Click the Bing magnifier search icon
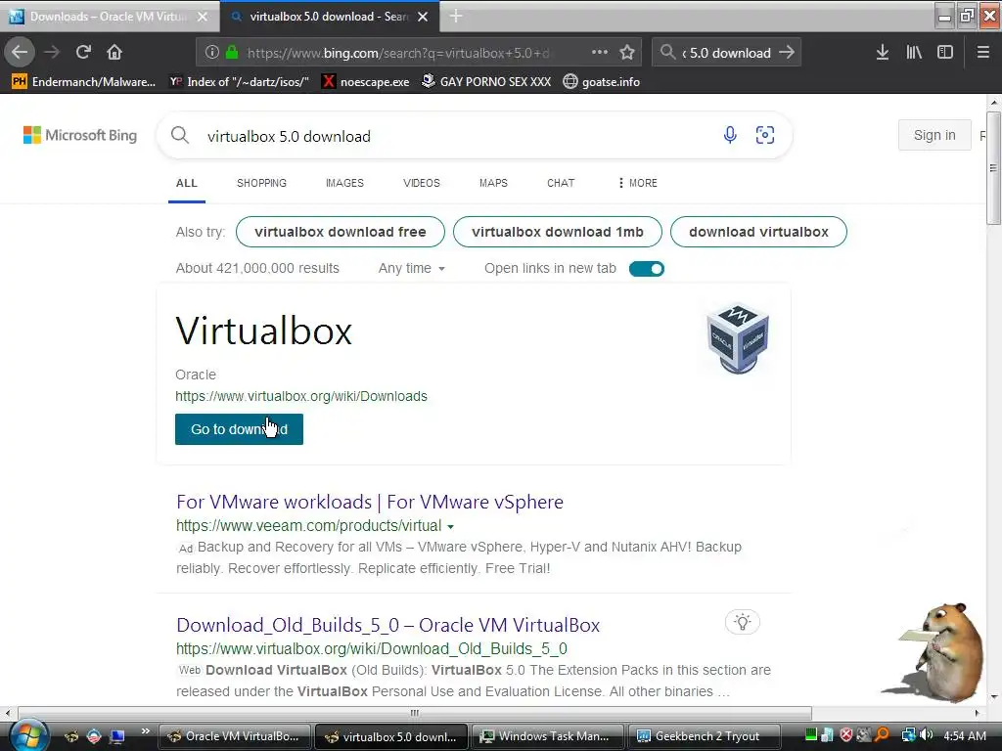 click(x=180, y=135)
